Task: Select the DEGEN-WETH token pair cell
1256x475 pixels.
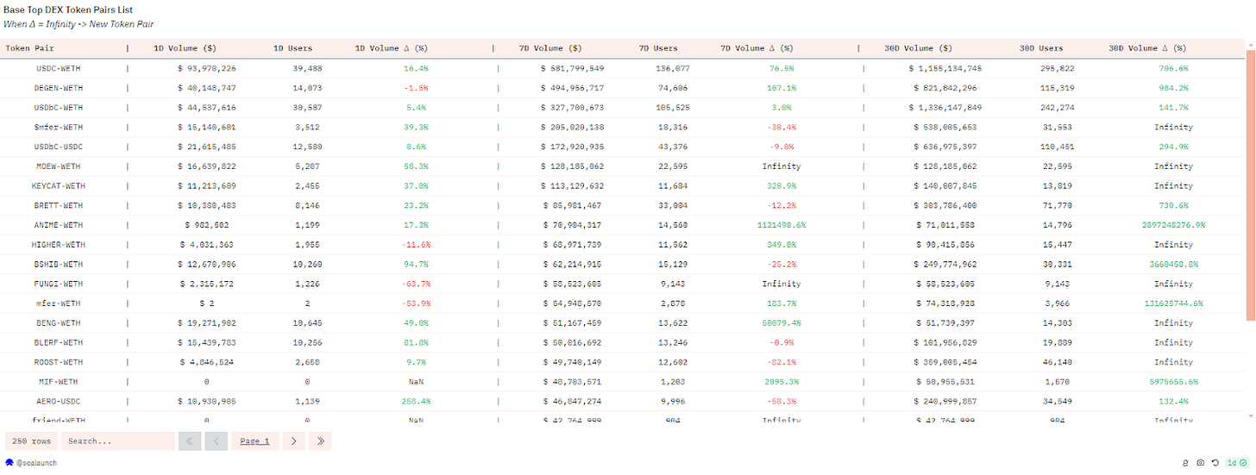Action: (x=60, y=88)
